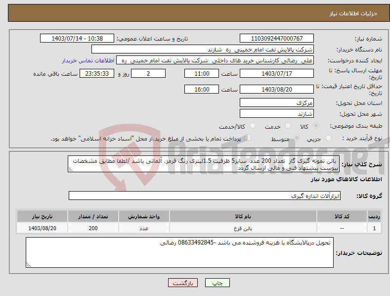Screen dimensions: 390x296
Task: Click the description box resize handle
Action: [71, 169]
